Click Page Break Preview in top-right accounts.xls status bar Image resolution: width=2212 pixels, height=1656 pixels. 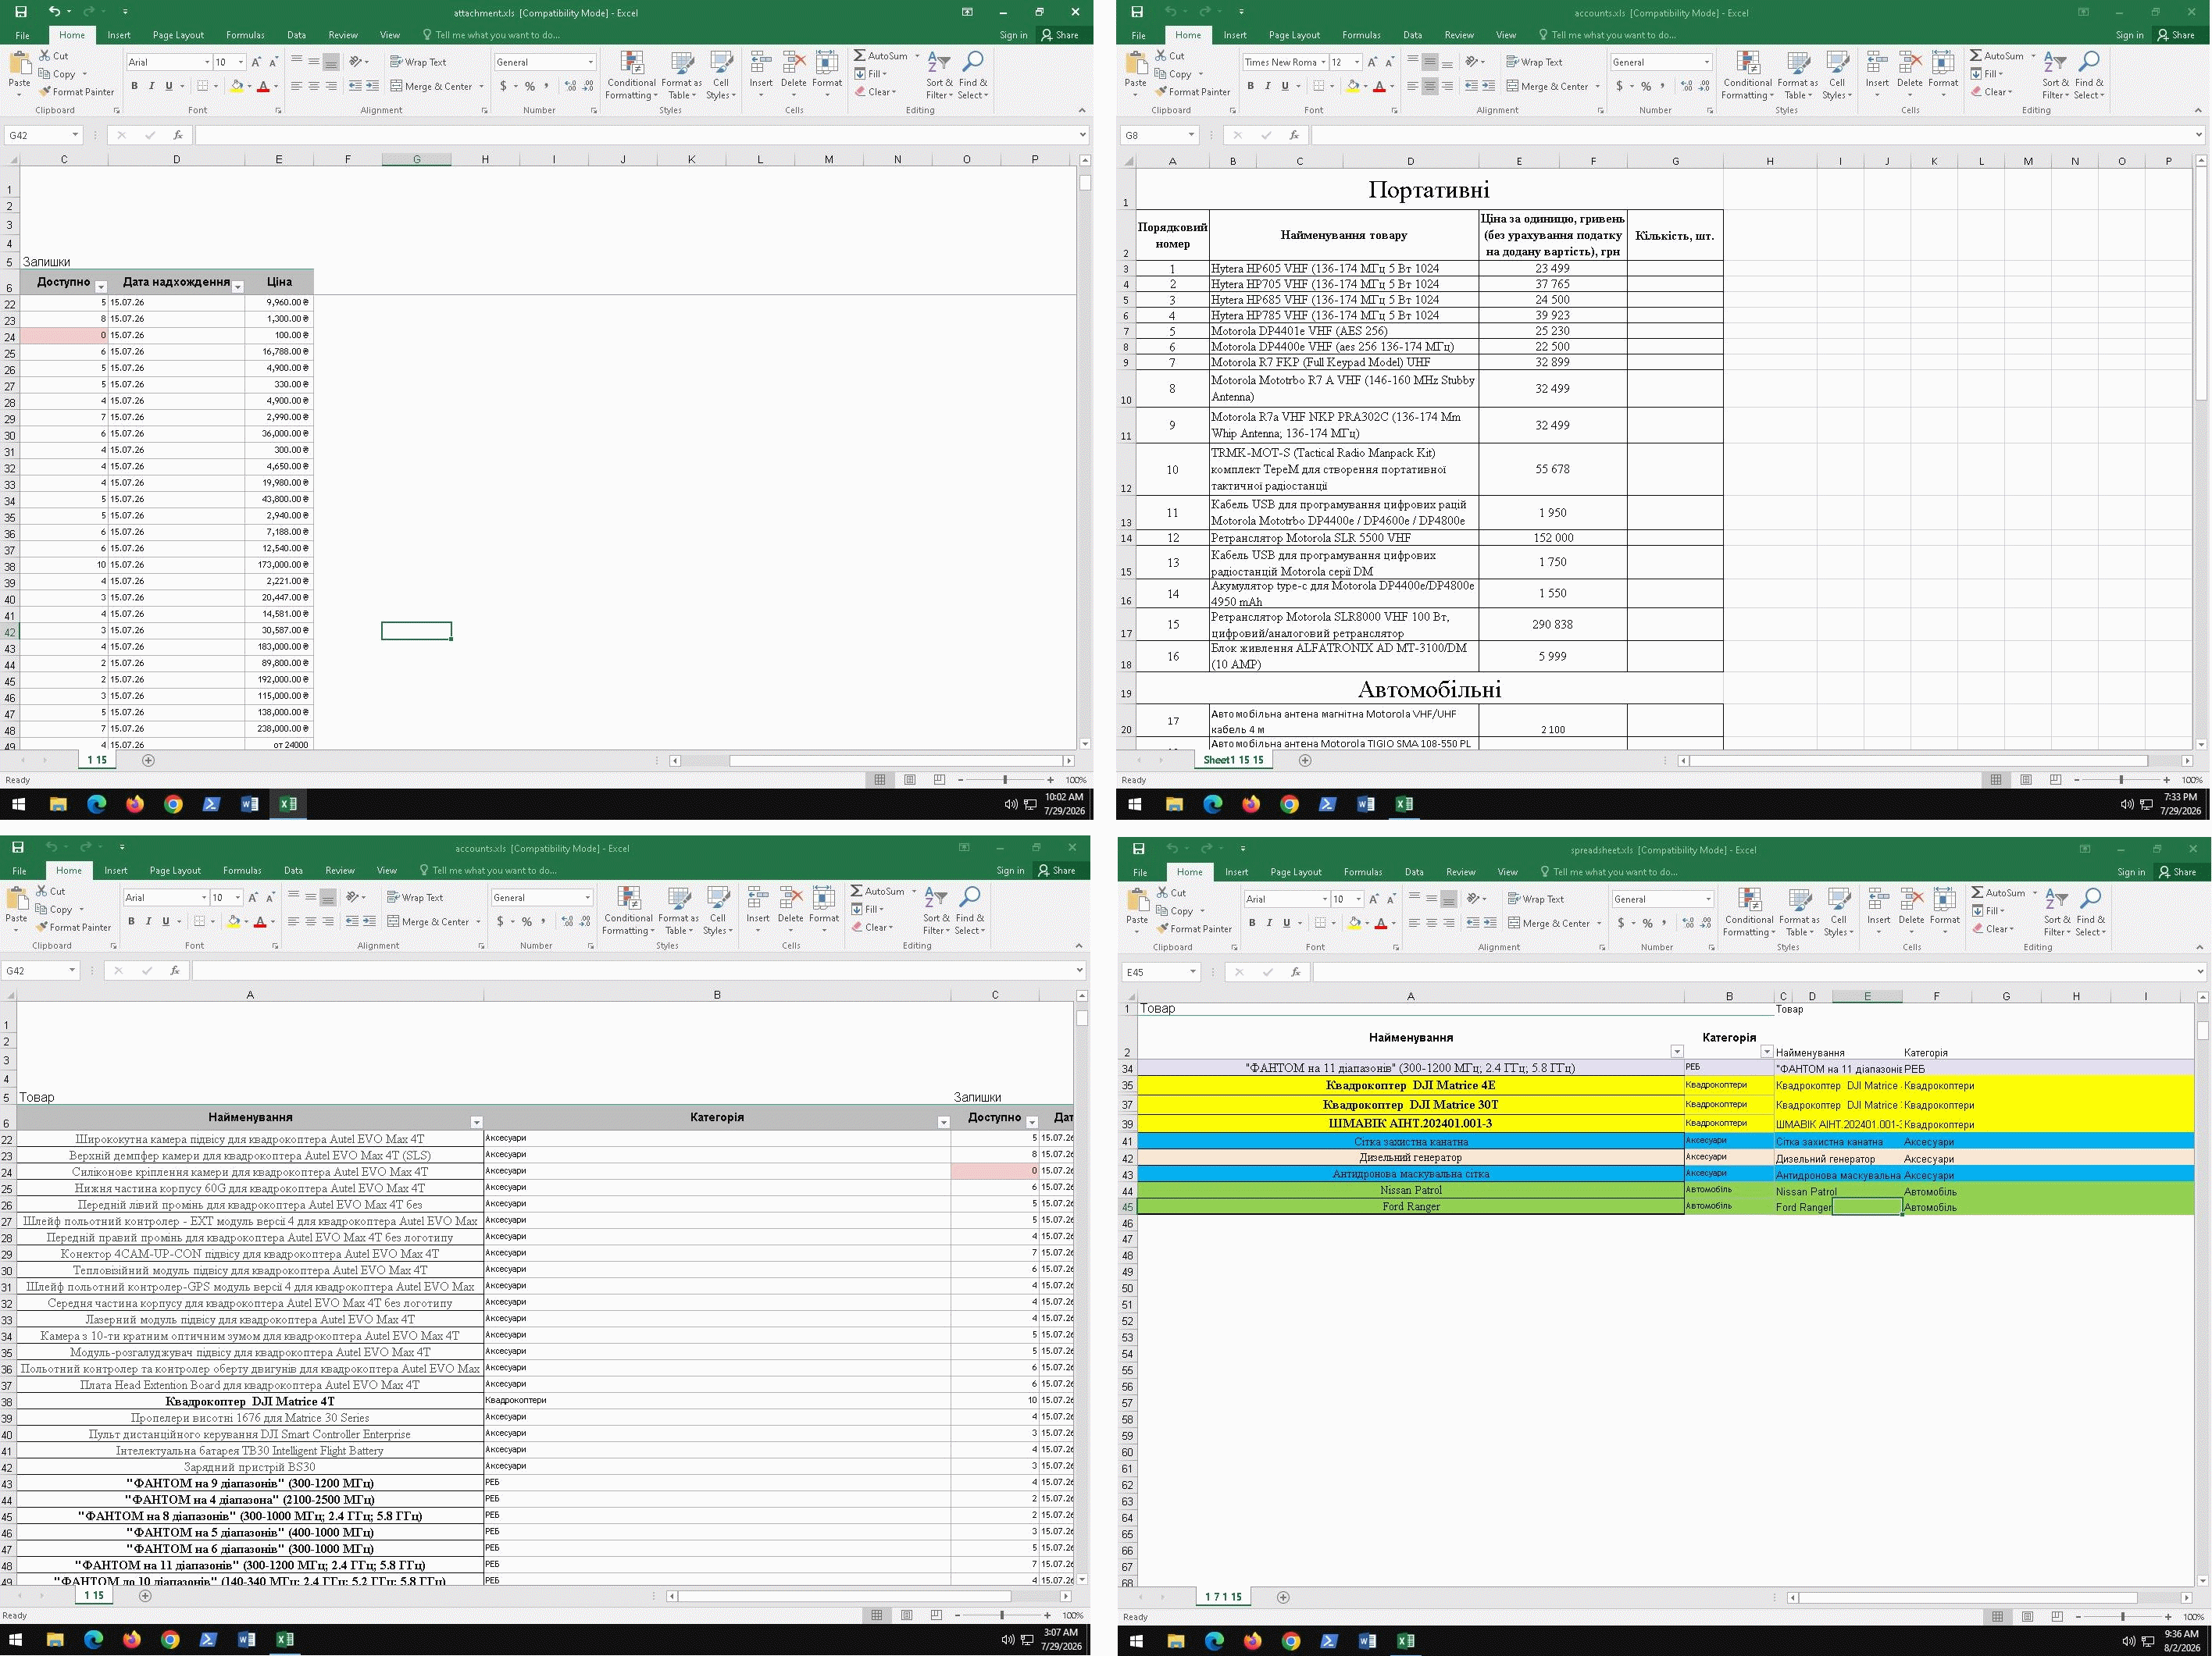[2055, 779]
